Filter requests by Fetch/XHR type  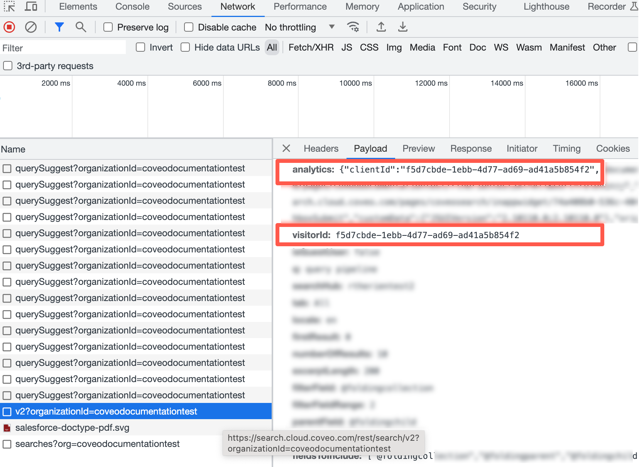point(310,47)
